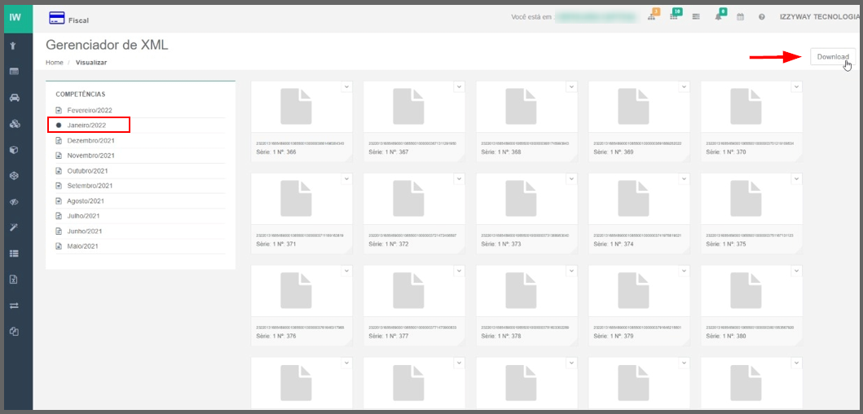Expand dropdown arrow on file Nº 366
This screenshot has height=414, width=863.
(x=346, y=86)
